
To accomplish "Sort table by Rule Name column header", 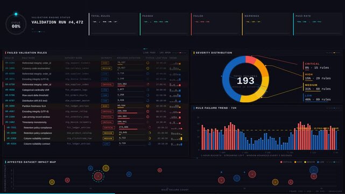I will [29, 58].
